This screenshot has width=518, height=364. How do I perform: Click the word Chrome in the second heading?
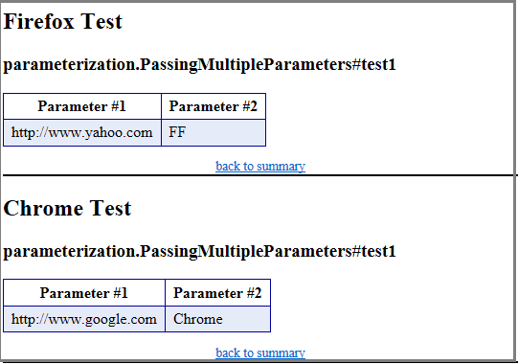[43, 208]
